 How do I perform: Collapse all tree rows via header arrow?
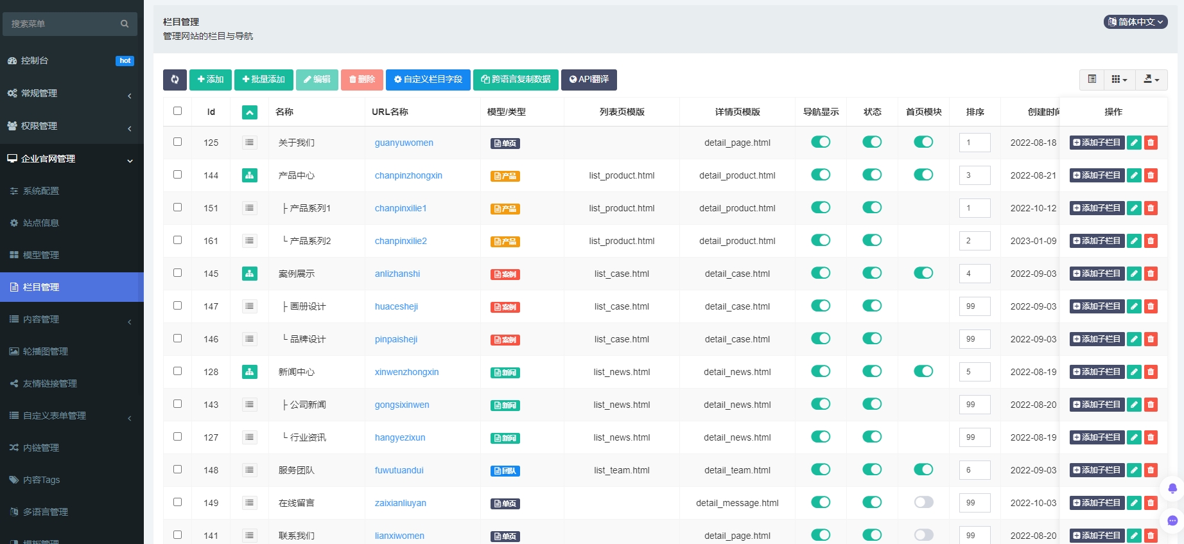[x=250, y=112]
